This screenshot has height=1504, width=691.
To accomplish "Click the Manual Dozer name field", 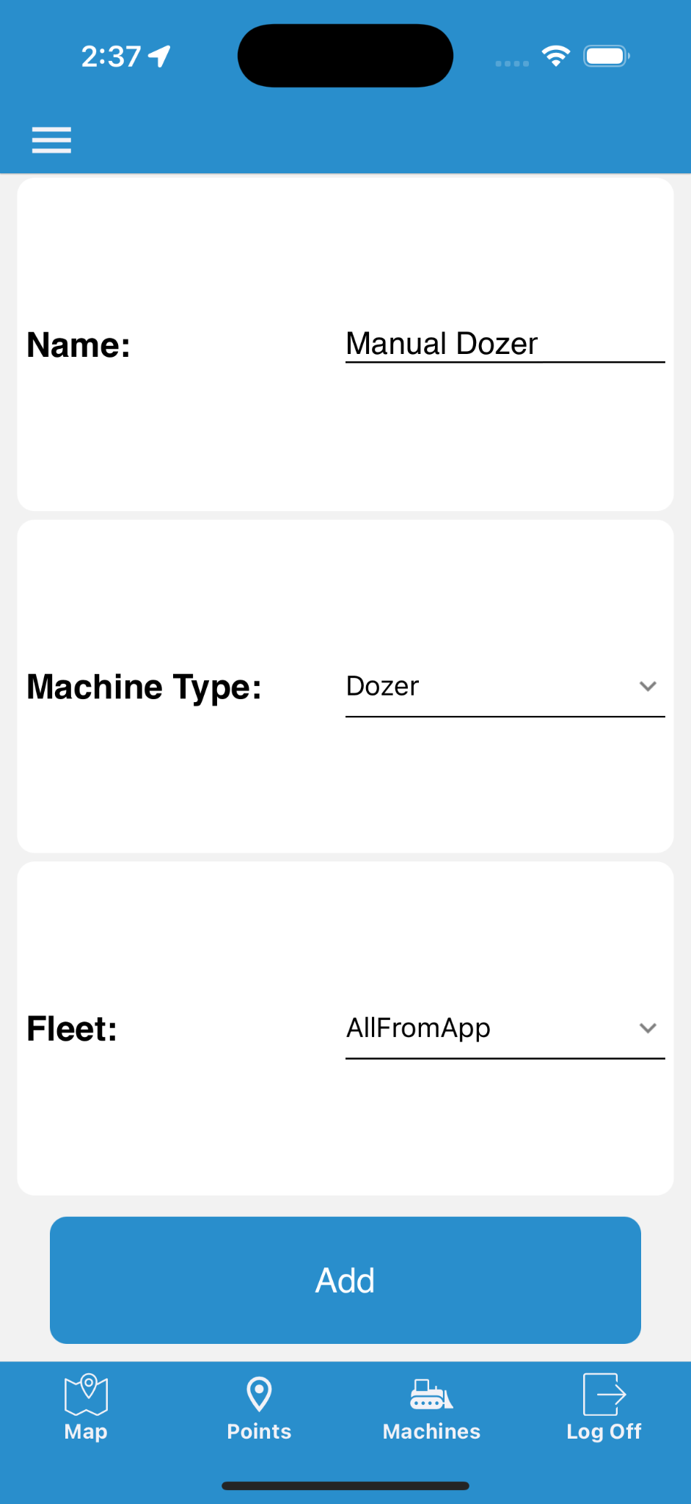I will tap(505, 344).
